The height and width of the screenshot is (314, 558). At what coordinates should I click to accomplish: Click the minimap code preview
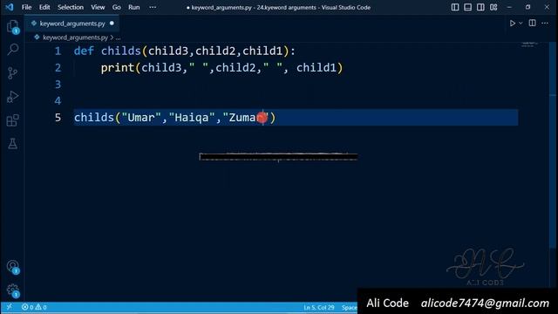pyautogui.click(x=529, y=44)
